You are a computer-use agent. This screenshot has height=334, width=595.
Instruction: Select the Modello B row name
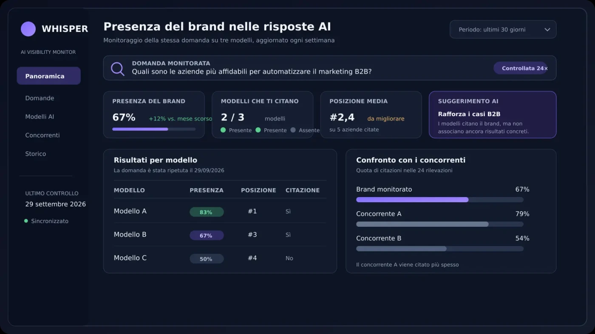[130, 234]
